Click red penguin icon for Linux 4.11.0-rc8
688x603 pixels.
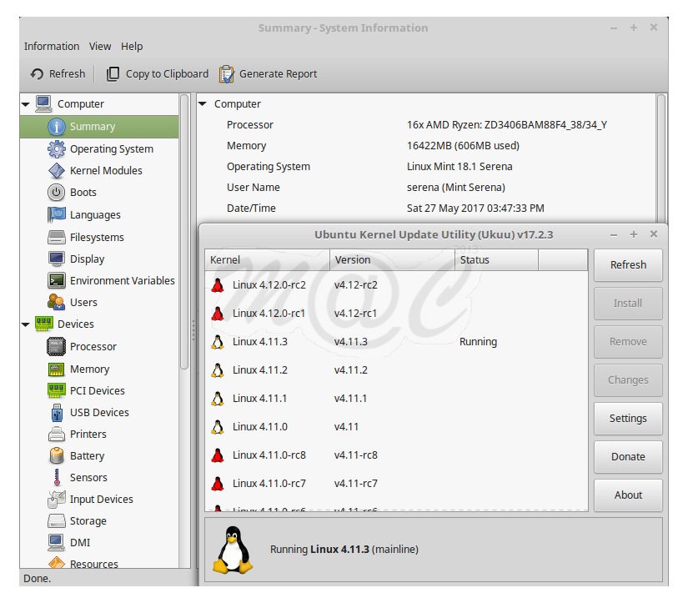coord(218,455)
